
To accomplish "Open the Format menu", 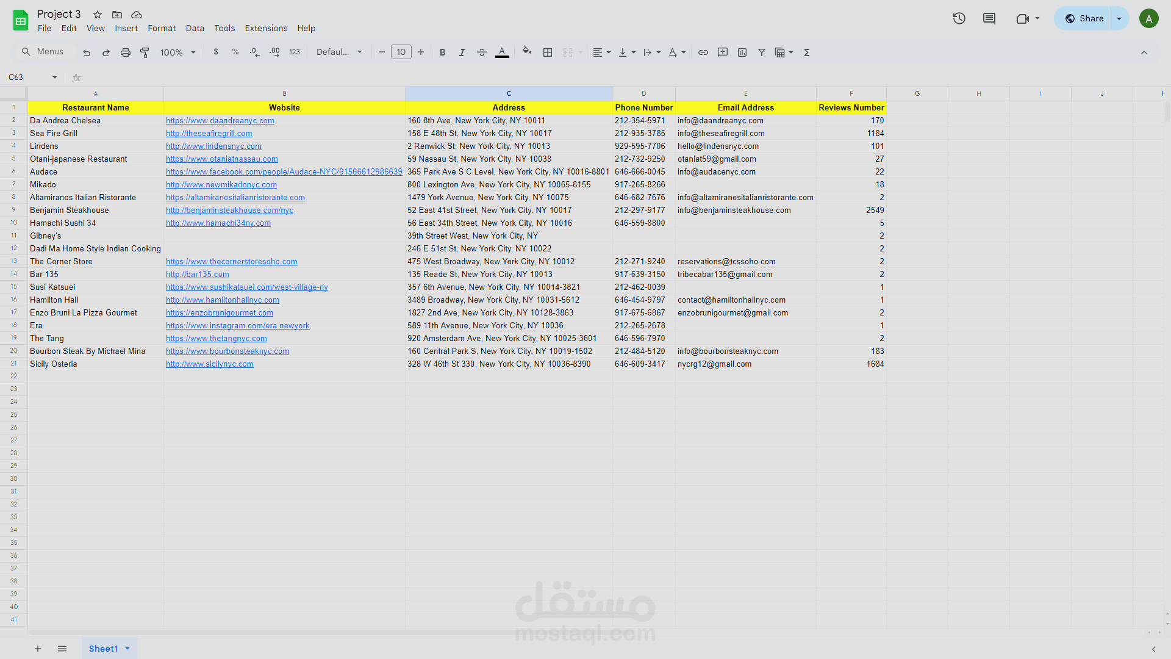I will pyautogui.click(x=161, y=28).
